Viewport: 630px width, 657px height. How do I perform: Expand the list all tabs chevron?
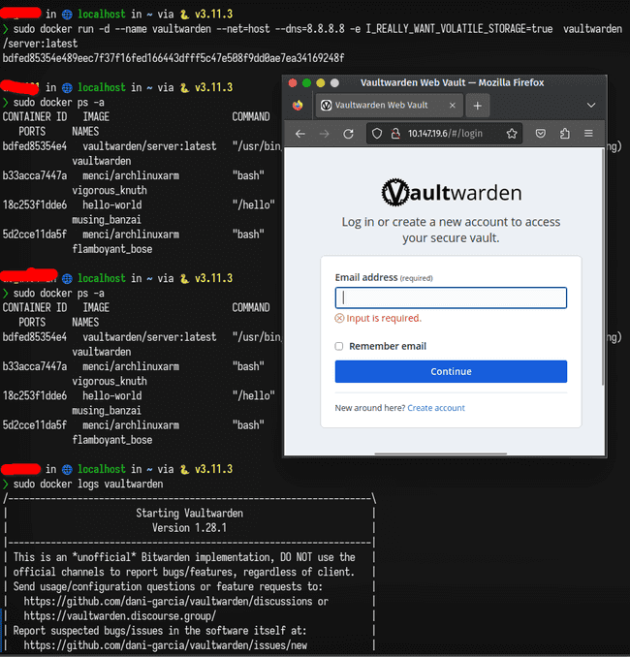tap(591, 106)
